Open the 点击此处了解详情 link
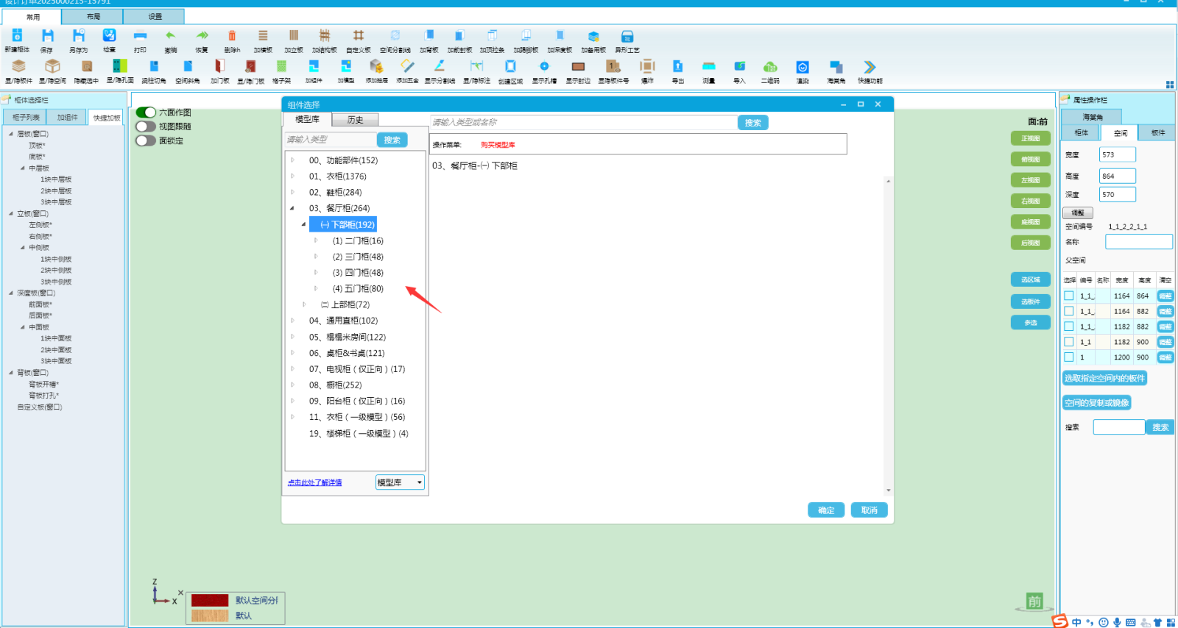 [314, 482]
